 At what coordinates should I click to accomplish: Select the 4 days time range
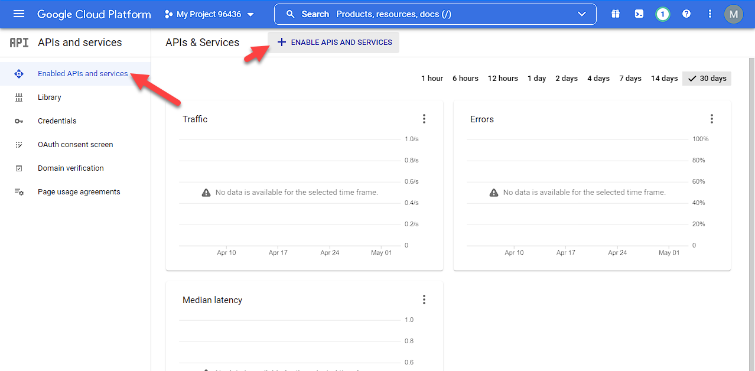click(598, 79)
